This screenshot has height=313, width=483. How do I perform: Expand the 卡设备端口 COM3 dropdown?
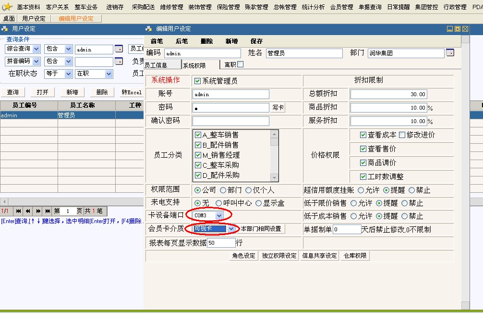219,216
